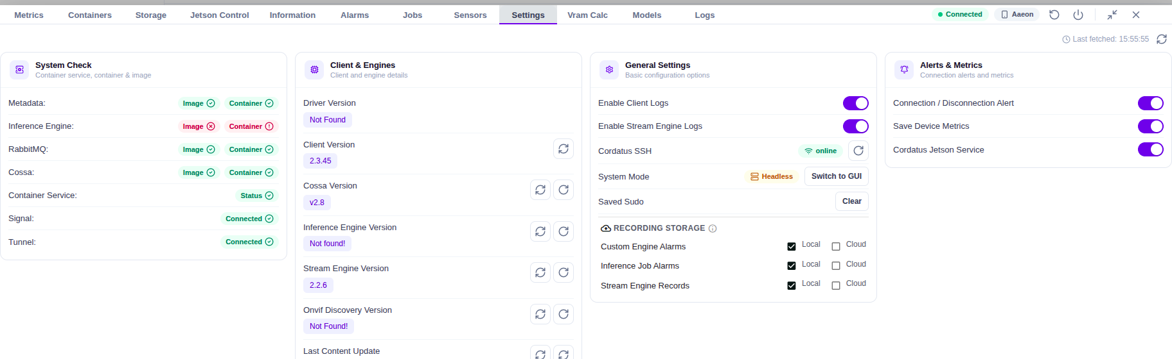The image size is (1172, 359).
Task: Toggle Enable Client Logs switch
Action: 856,103
